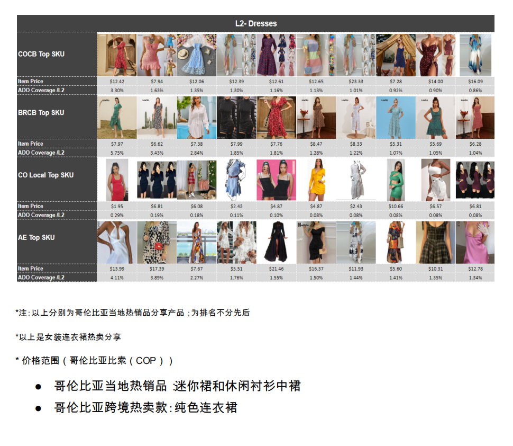Click the L2- Dresses table header
Viewport: 513px width, 446px height.
pyautogui.click(x=255, y=23)
